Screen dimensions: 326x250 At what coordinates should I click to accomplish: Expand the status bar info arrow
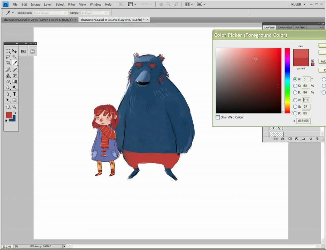coord(64,246)
